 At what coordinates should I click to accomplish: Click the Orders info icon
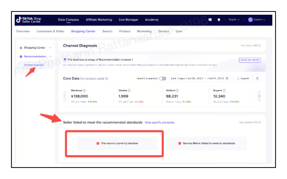[x=129, y=90]
